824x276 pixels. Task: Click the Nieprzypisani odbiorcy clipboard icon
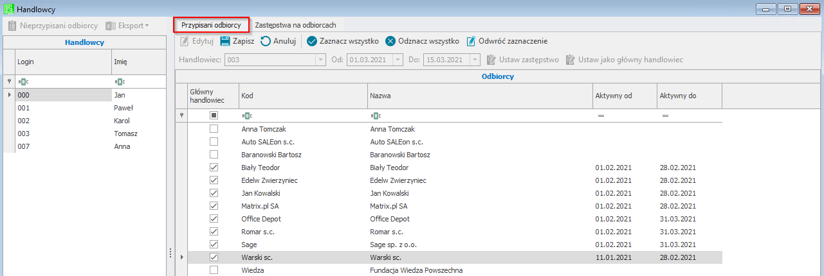coord(12,26)
